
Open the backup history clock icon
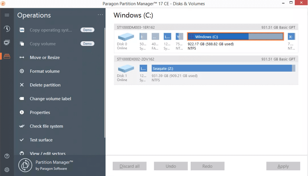pyautogui.click(x=7, y=29)
